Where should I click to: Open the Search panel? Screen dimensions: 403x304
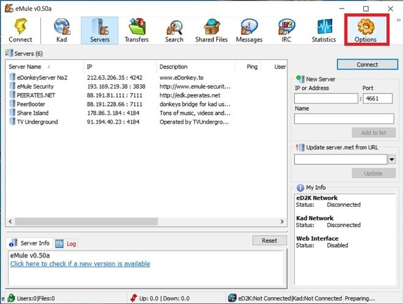tap(174, 31)
